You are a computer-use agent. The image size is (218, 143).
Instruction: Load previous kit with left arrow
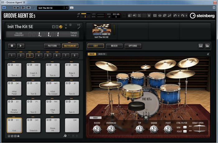(53, 27)
